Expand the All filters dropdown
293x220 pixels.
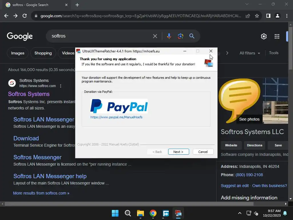250,53
